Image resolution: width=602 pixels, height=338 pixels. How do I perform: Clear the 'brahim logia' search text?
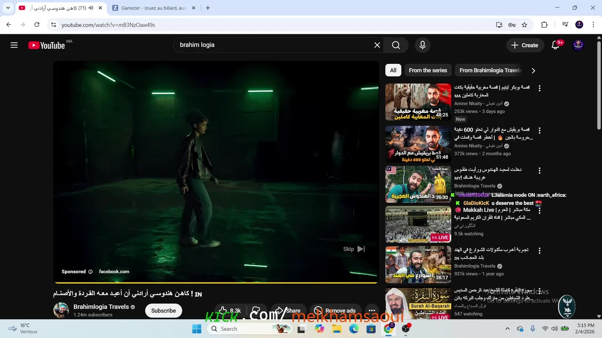coord(377,45)
